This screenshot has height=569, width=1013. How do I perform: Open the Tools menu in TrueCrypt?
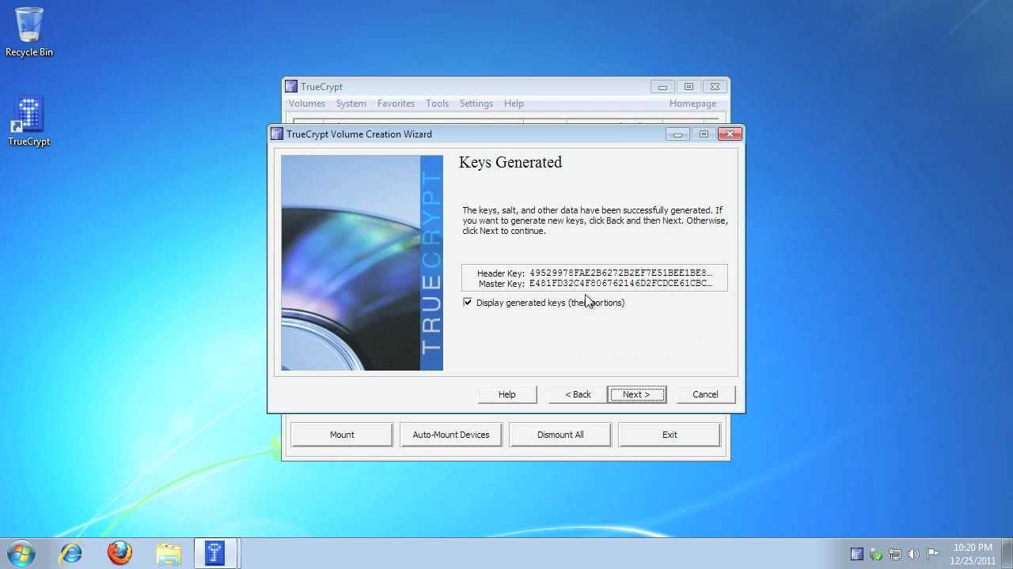pos(437,104)
